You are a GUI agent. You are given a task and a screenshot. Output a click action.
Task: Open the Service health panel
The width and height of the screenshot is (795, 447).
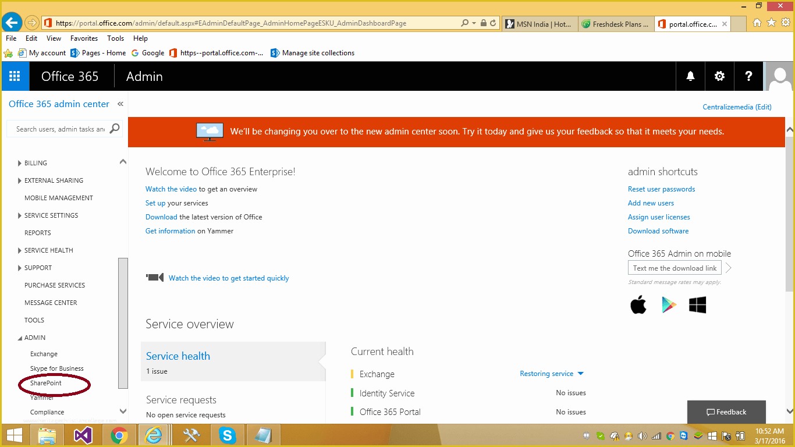(233, 361)
